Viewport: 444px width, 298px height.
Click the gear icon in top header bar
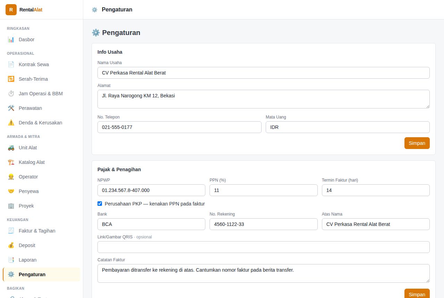(x=94, y=10)
